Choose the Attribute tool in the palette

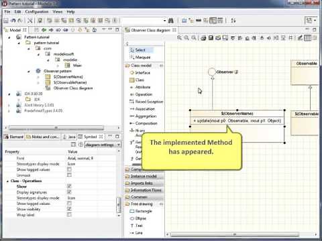[140, 87]
